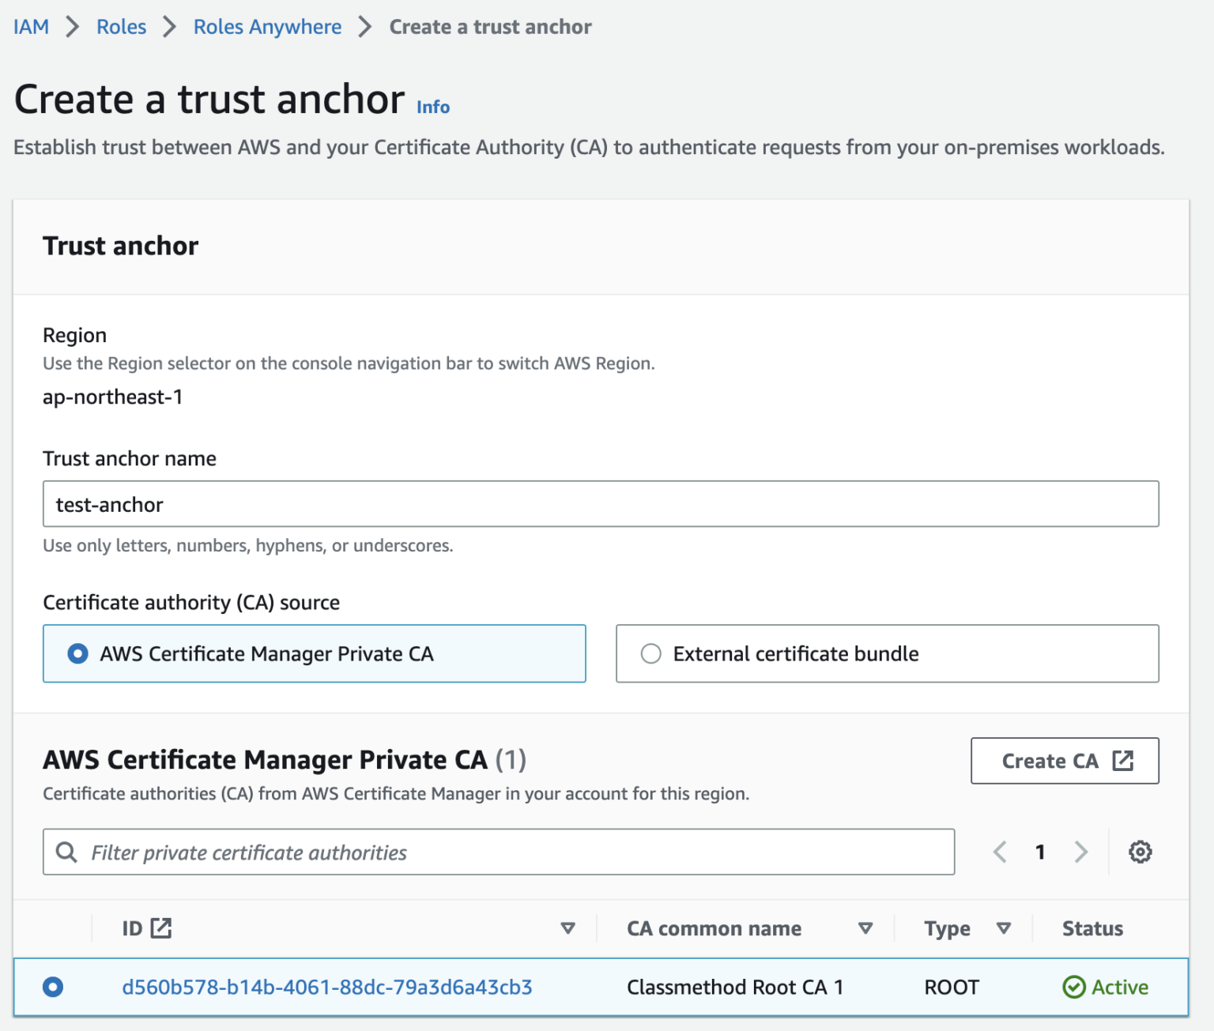The image size is (1214, 1031).
Task: Click the trust anchor name input field
Action: pyautogui.click(x=601, y=503)
